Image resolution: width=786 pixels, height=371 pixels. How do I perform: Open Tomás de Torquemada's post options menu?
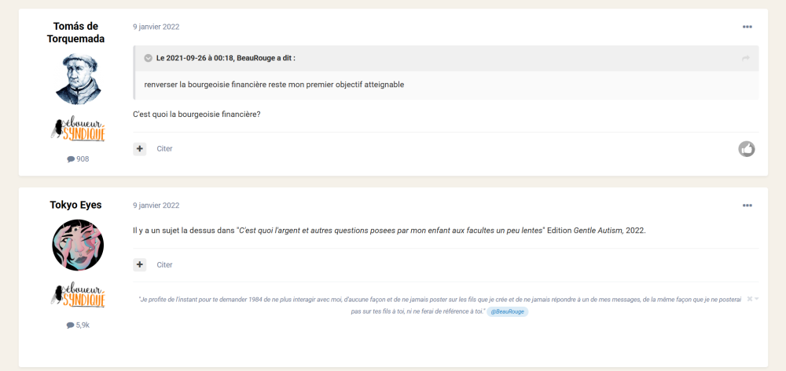click(747, 27)
